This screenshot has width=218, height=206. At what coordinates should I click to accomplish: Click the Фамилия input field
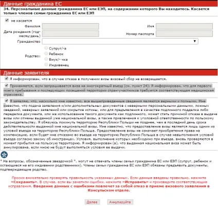70,26
